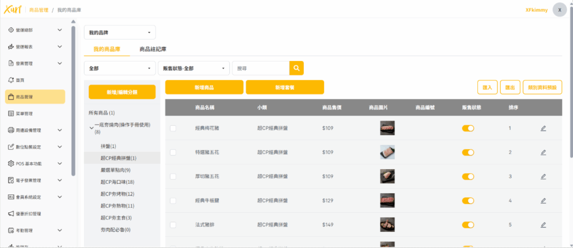Edit the 厚切豬五花 item via pencil icon
573x248 pixels.
click(x=543, y=177)
